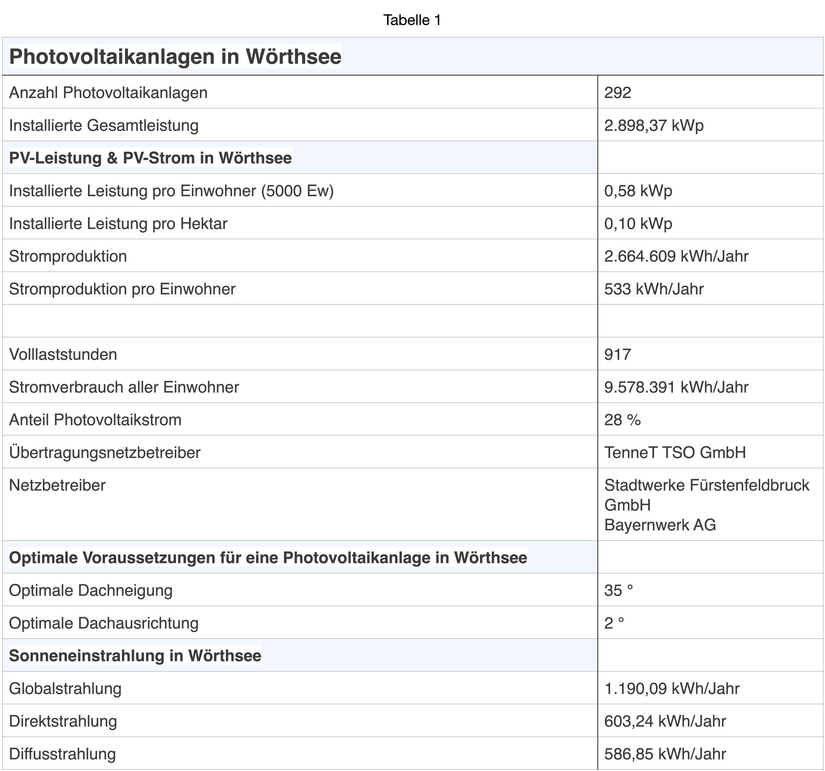Select the Photovoltaikanlagen in Wörthsee header cell
The image size is (825, 771).
pos(175,56)
